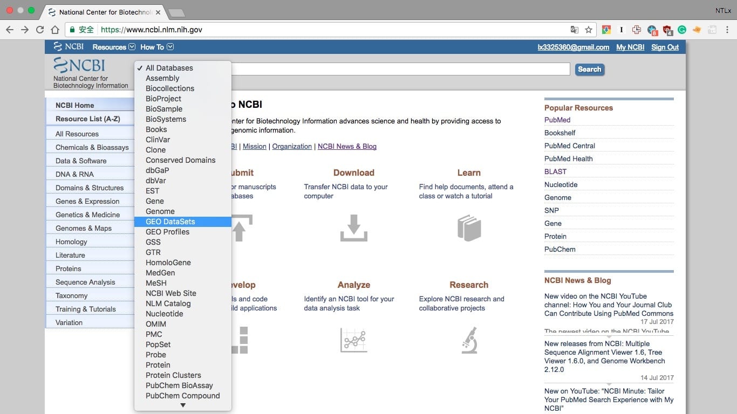737x414 pixels.
Task: Open the Instapaper 'I' extension icon
Action: 622,30
